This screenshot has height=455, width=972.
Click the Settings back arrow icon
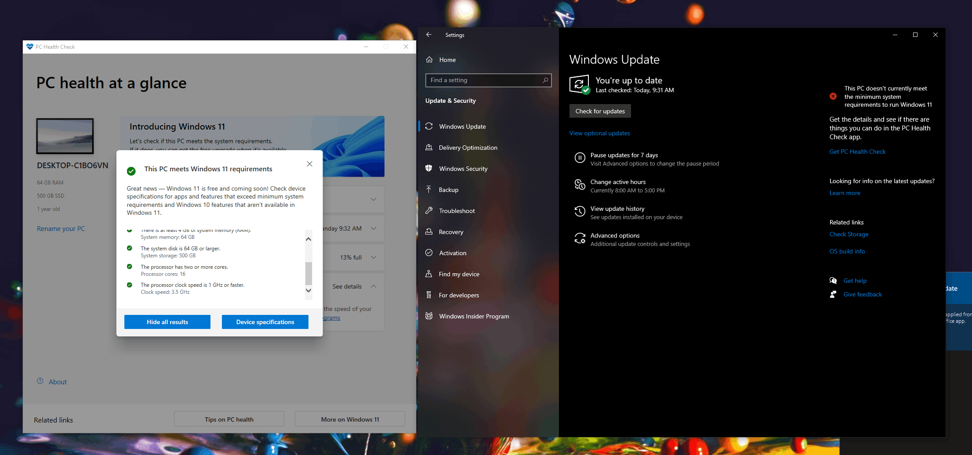[x=429, y=35]
